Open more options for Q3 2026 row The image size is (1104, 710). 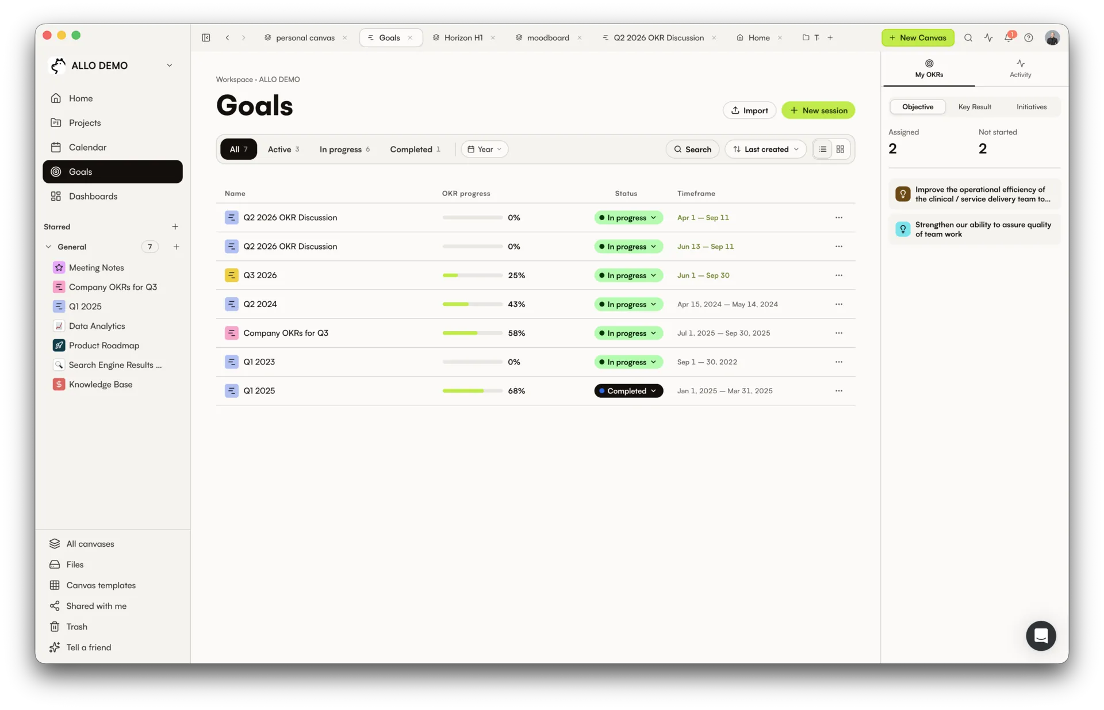click(x=839, y=275)
